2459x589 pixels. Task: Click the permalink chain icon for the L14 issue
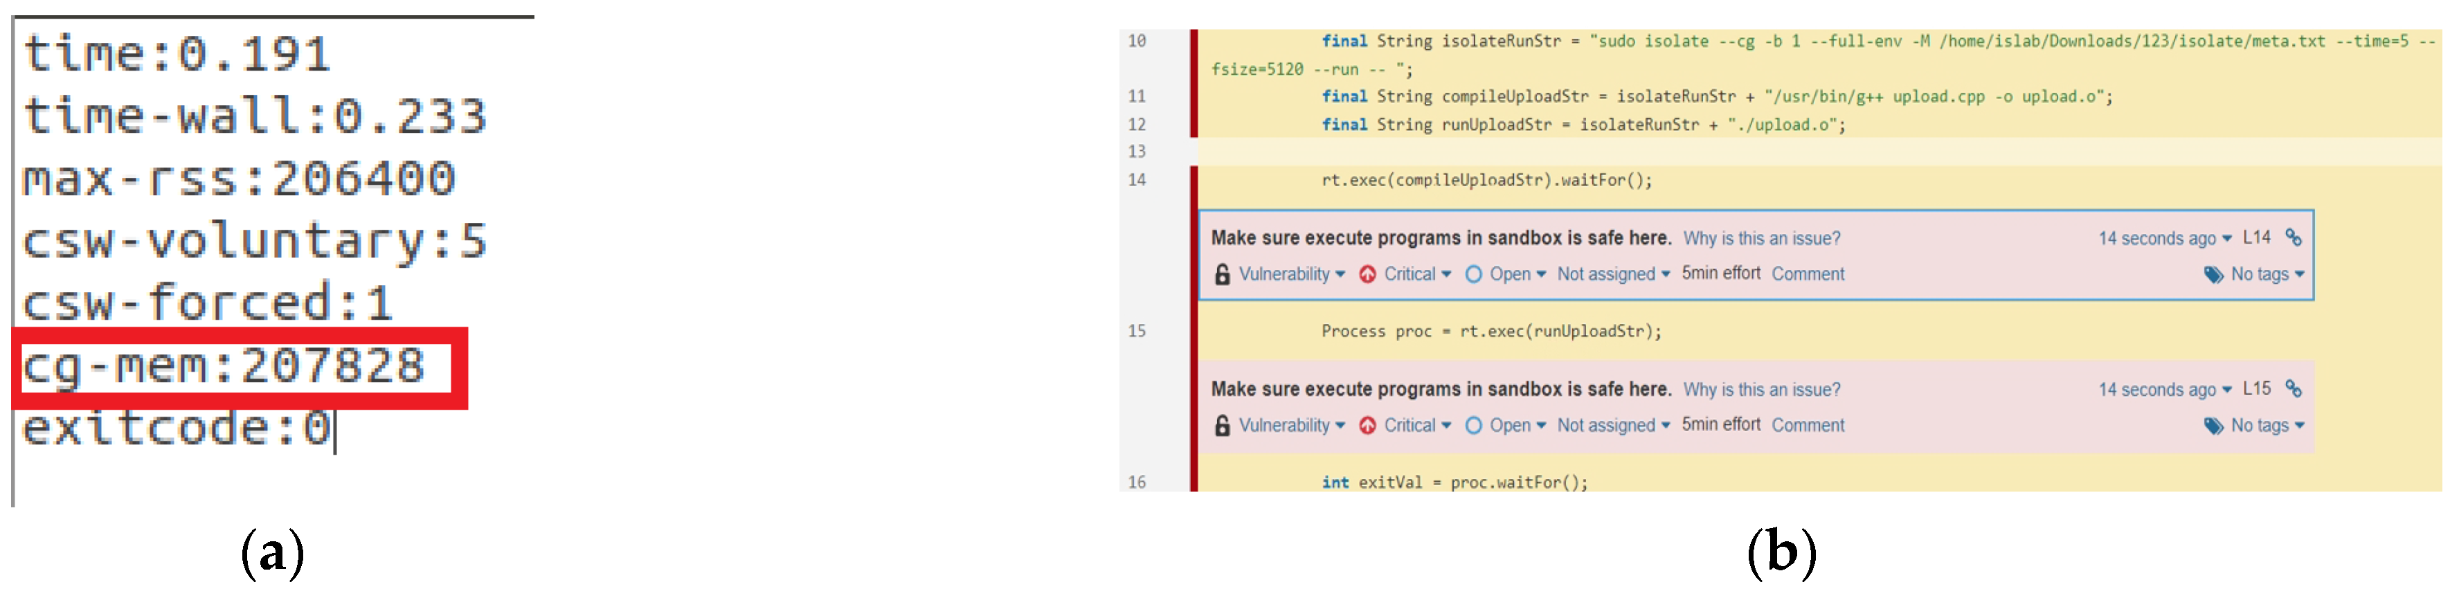[2293, 237]
